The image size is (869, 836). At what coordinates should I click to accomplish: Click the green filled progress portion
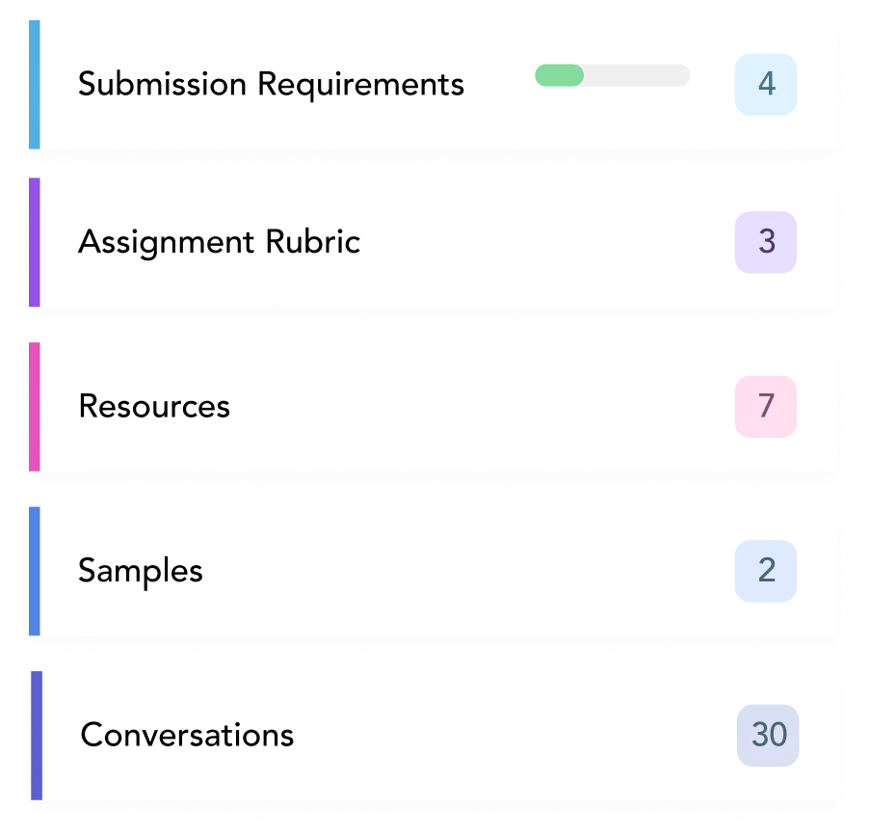559,75
